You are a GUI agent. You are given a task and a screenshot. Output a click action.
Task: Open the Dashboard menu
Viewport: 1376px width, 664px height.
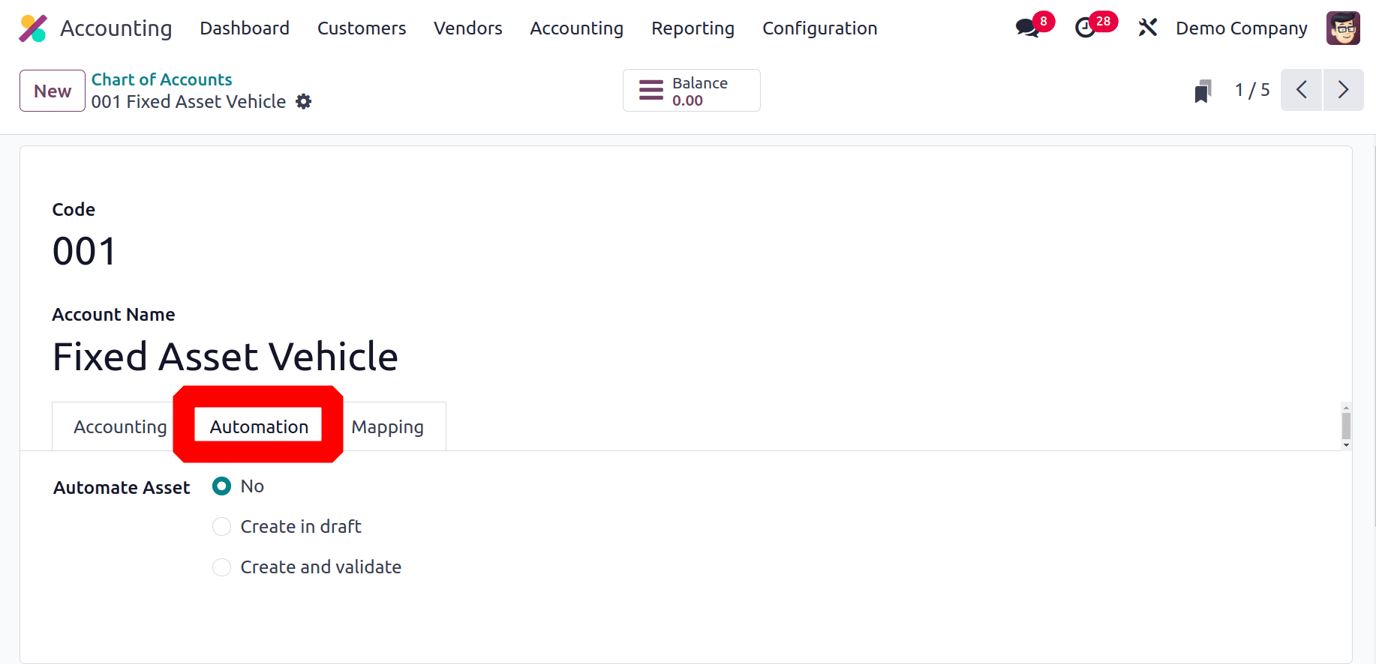[245, 28]
